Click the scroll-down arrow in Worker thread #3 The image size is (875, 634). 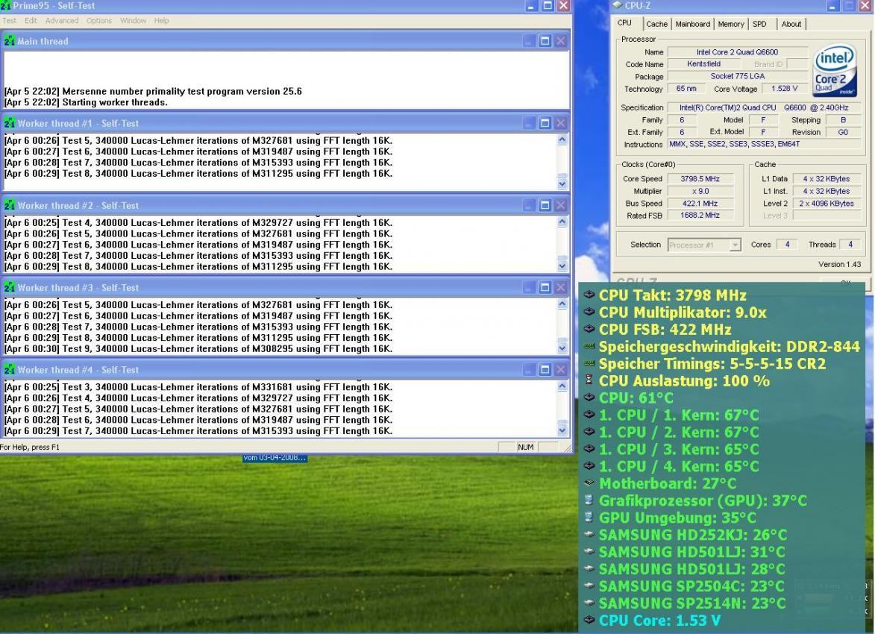tap(562, 348)
